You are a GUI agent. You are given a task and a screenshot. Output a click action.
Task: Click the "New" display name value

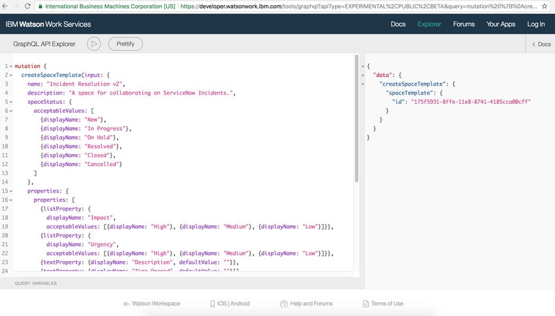92,119
